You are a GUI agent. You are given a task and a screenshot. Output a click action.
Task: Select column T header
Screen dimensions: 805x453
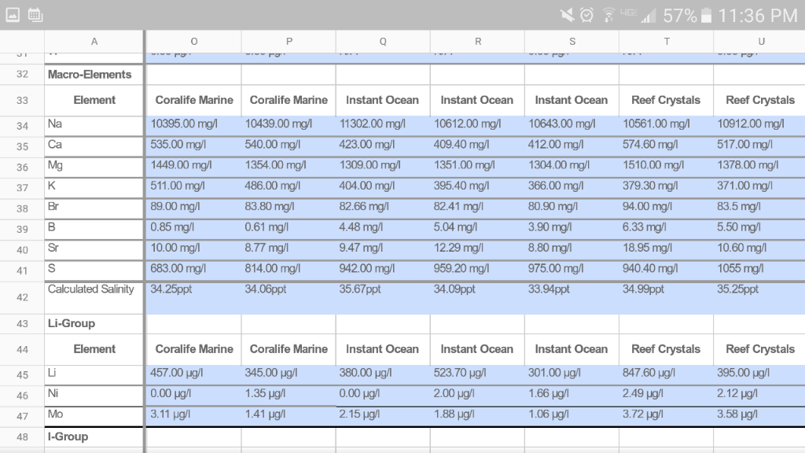tap(667, 42)
